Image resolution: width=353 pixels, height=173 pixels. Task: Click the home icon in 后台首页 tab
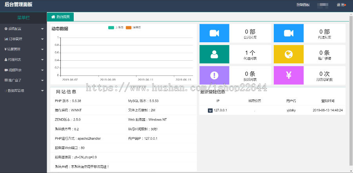click(53, 17)
